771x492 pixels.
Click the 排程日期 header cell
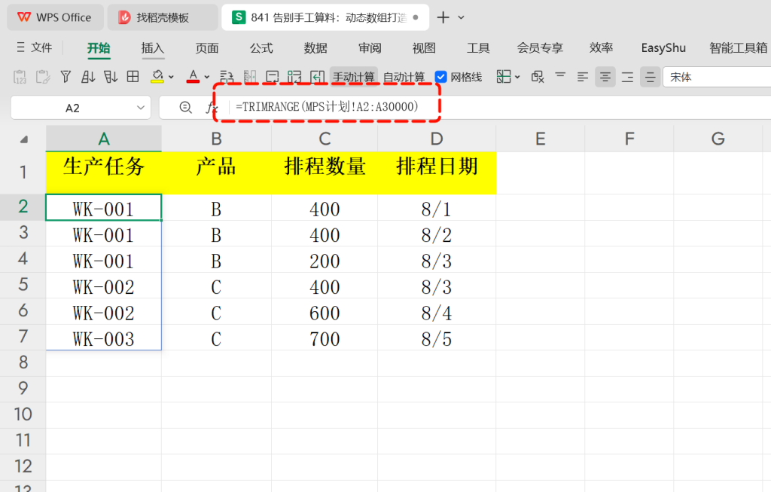tap(437, 173)
